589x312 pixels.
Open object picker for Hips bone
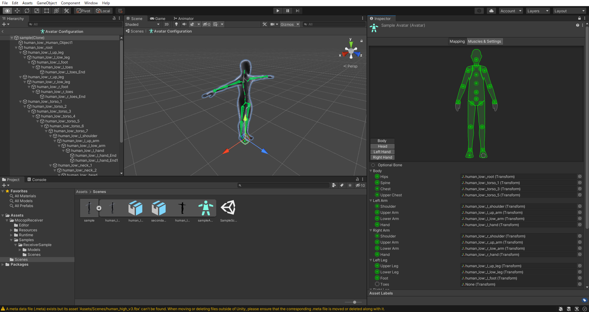tap(579, 177)
